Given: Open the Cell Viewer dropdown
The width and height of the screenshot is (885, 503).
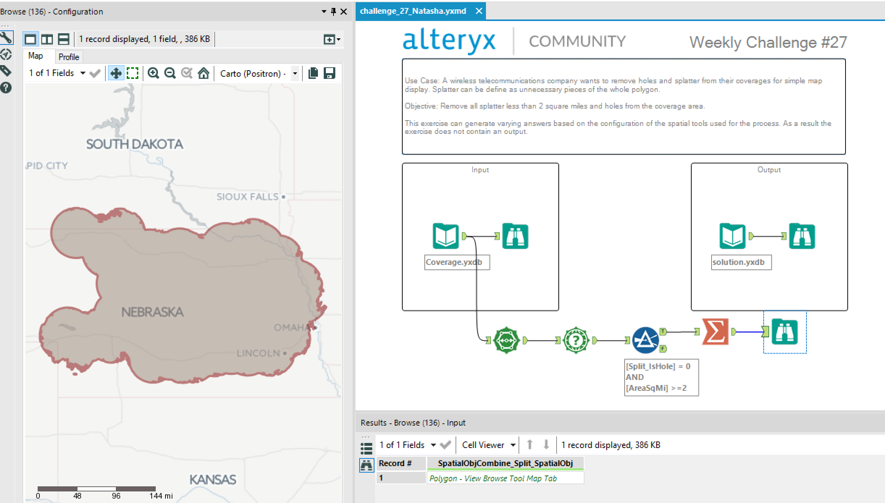Looking at the screenshot, I should tap(513, 445).
